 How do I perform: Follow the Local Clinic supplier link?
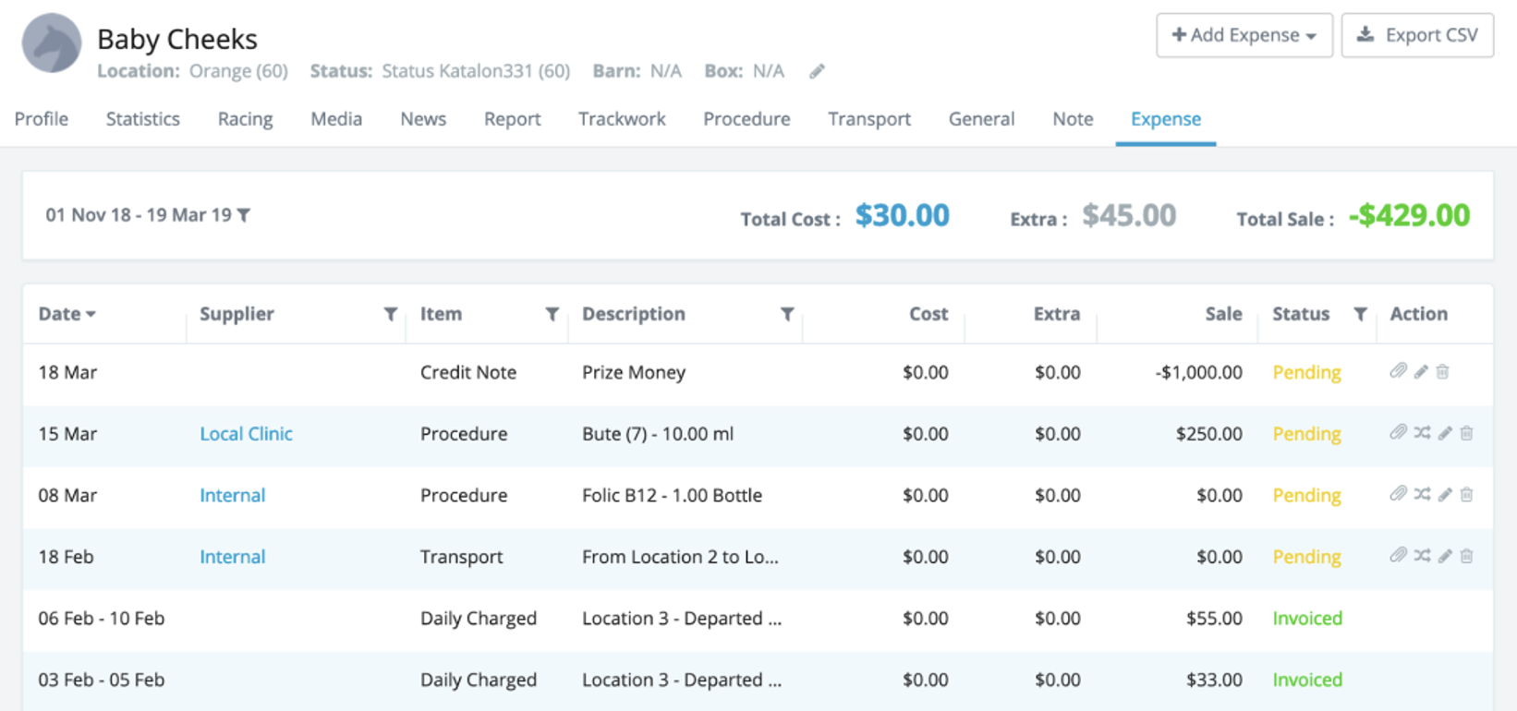click(246, 434)
